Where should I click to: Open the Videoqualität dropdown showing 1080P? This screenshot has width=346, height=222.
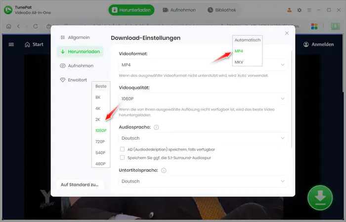(203, 99)
